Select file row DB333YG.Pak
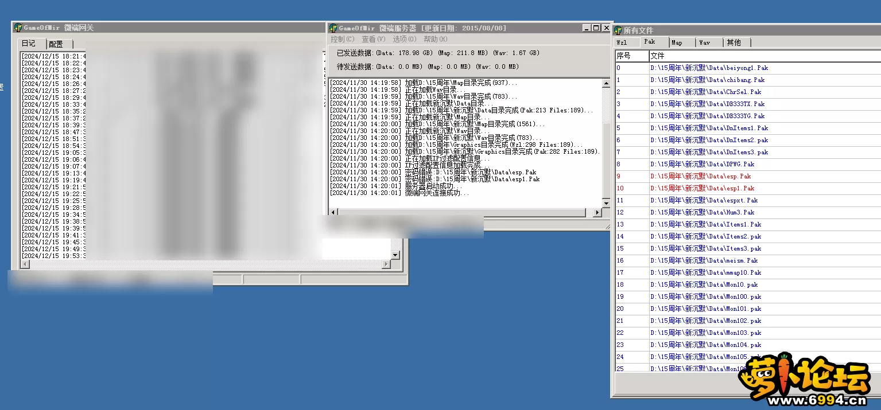This screenshot has width=881, height=410. (748, 116)
